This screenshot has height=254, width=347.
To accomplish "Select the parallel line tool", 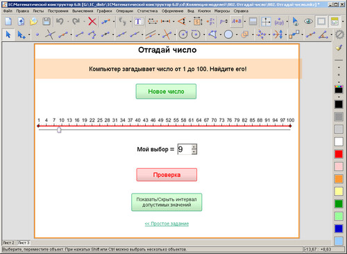I will 151,35.
